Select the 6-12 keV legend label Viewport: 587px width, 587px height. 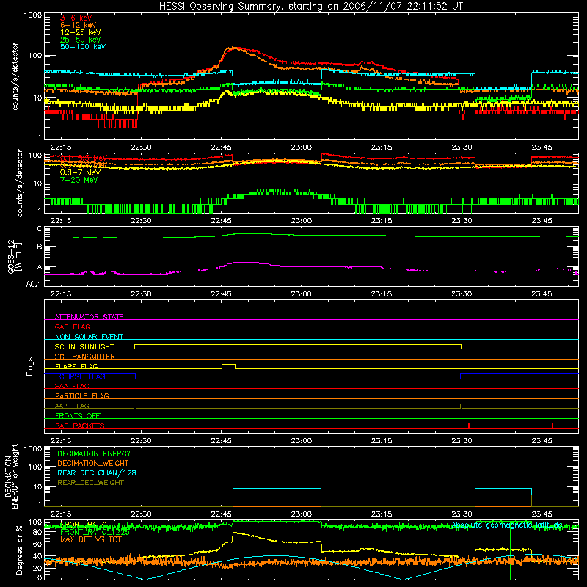point(79,25)
